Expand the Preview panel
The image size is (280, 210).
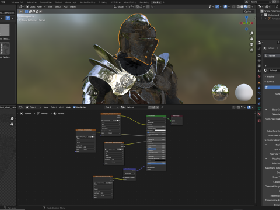tap(270, 76)
